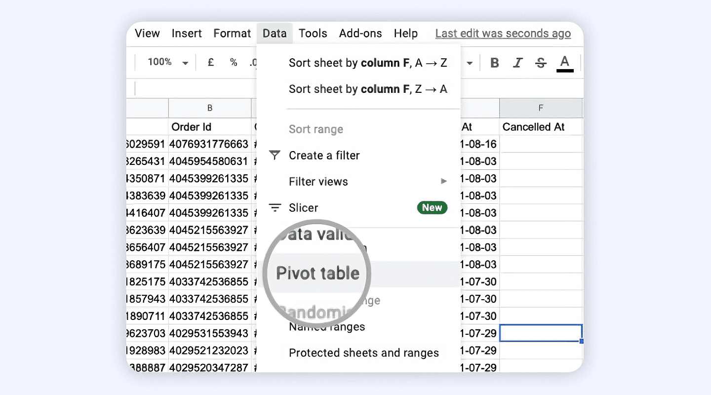Expand Filter views submenu arrow

pyautogui.click(x=444, y=181)
